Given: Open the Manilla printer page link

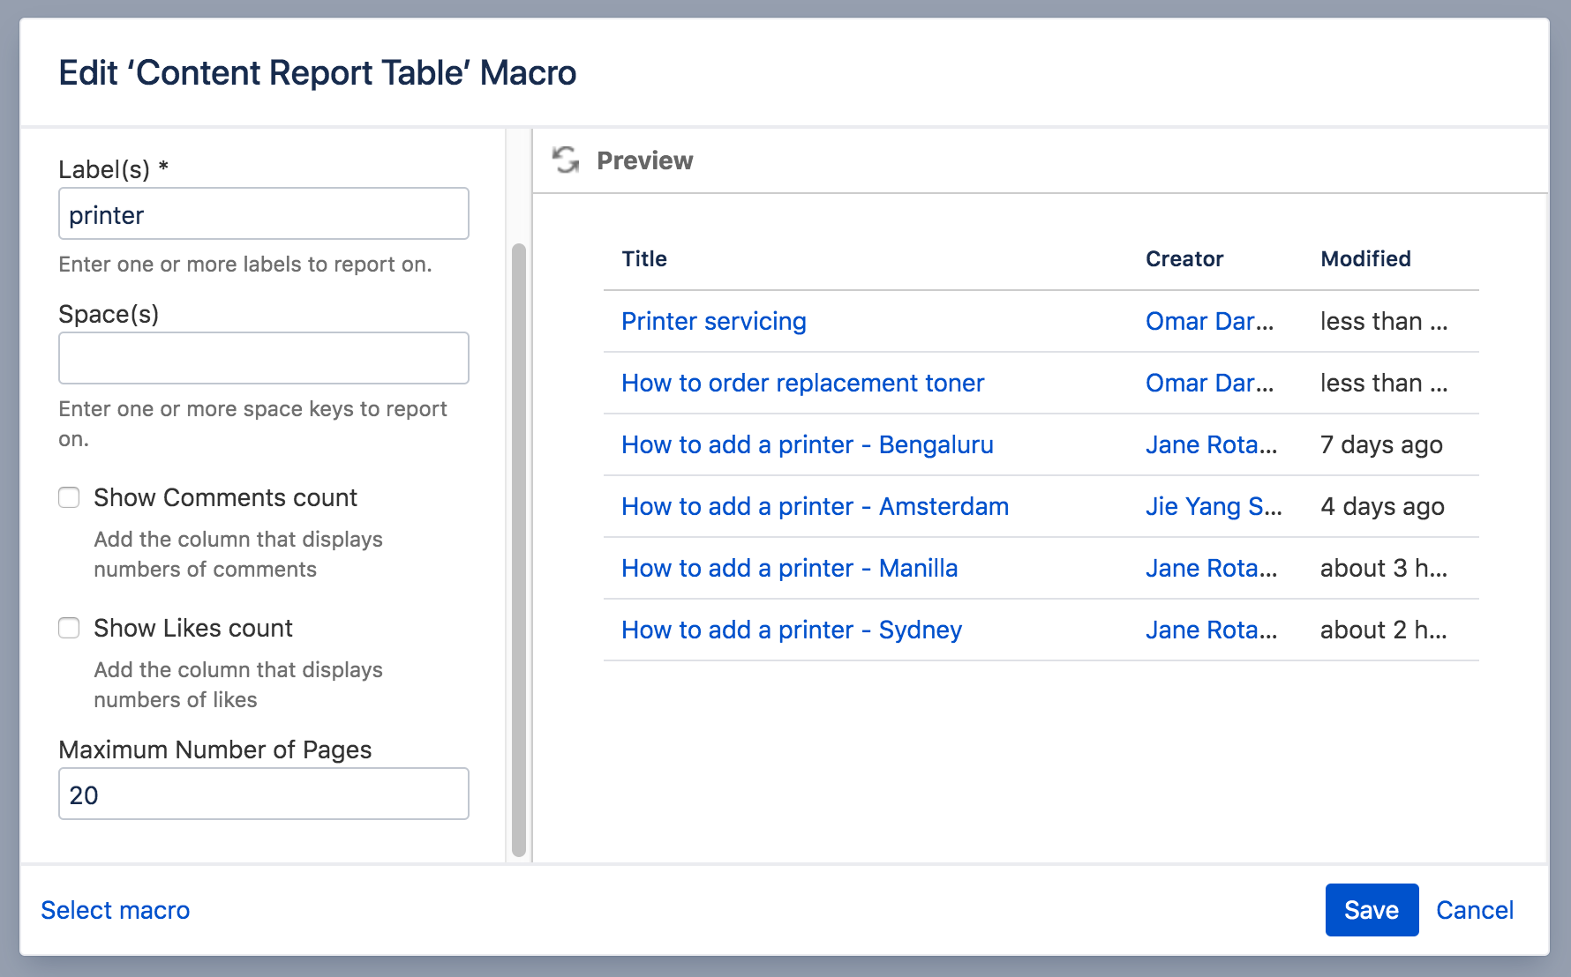Looking at the screenshot, I should point(789,568).
